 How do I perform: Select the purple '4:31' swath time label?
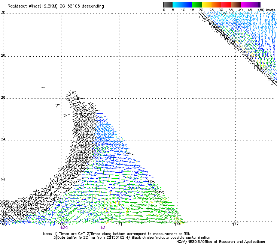[x=104, y=228]
